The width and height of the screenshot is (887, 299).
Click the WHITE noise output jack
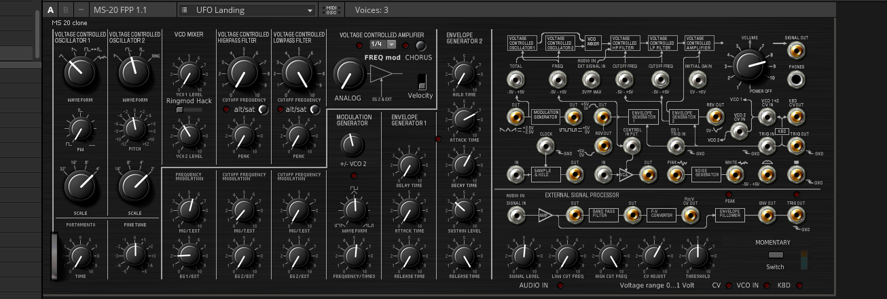(735, 174)
